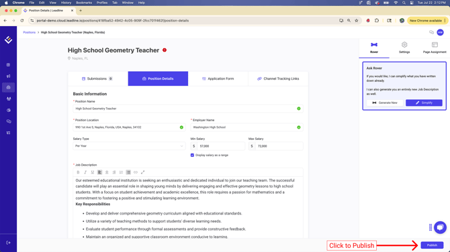Image resolution: width=450 pixels, height=252 pixels.
Task: Open the Channel Tracking Links tab
Action: click(x=278, y=79)
